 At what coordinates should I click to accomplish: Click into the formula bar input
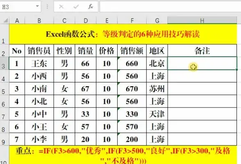(171, 7)
